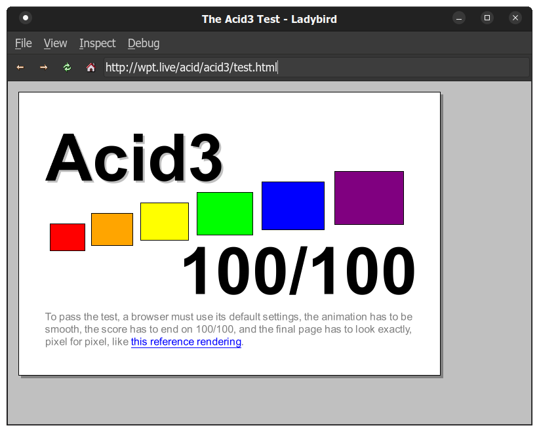This screenshot has width=539, height=432.
Task: Go back using the left arrow icon
Action: click(20, 68)
